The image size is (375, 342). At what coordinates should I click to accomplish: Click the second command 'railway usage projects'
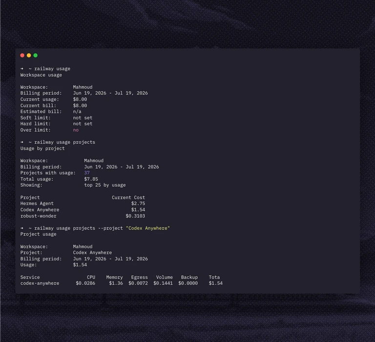(64, 142)
